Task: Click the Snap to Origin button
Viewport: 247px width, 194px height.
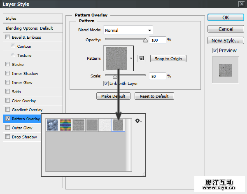Action: coord(168,58)
